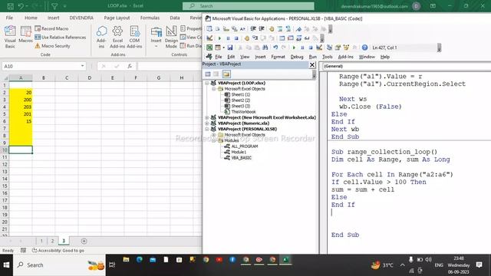
Task: Open the Locals Window from Debug toolbar
Action: pos(282,38)
